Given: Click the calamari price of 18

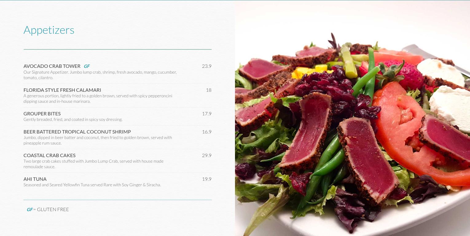Looking at the screenshot, I should pos(209,90).
